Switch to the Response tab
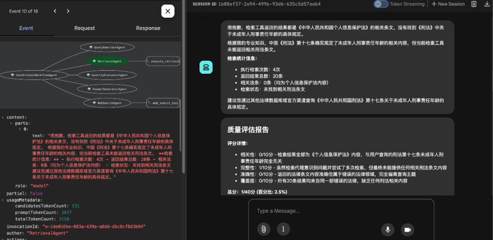Screen dimensions: 493x240 148,28
